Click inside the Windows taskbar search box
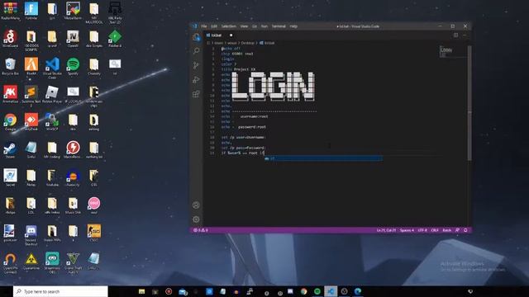This screenshot has width=529, height=297. tap(60, 291)
